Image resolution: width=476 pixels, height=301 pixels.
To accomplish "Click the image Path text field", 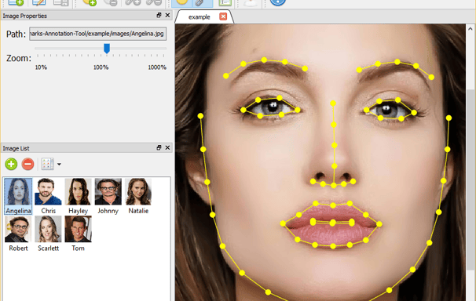I will 97,34.
